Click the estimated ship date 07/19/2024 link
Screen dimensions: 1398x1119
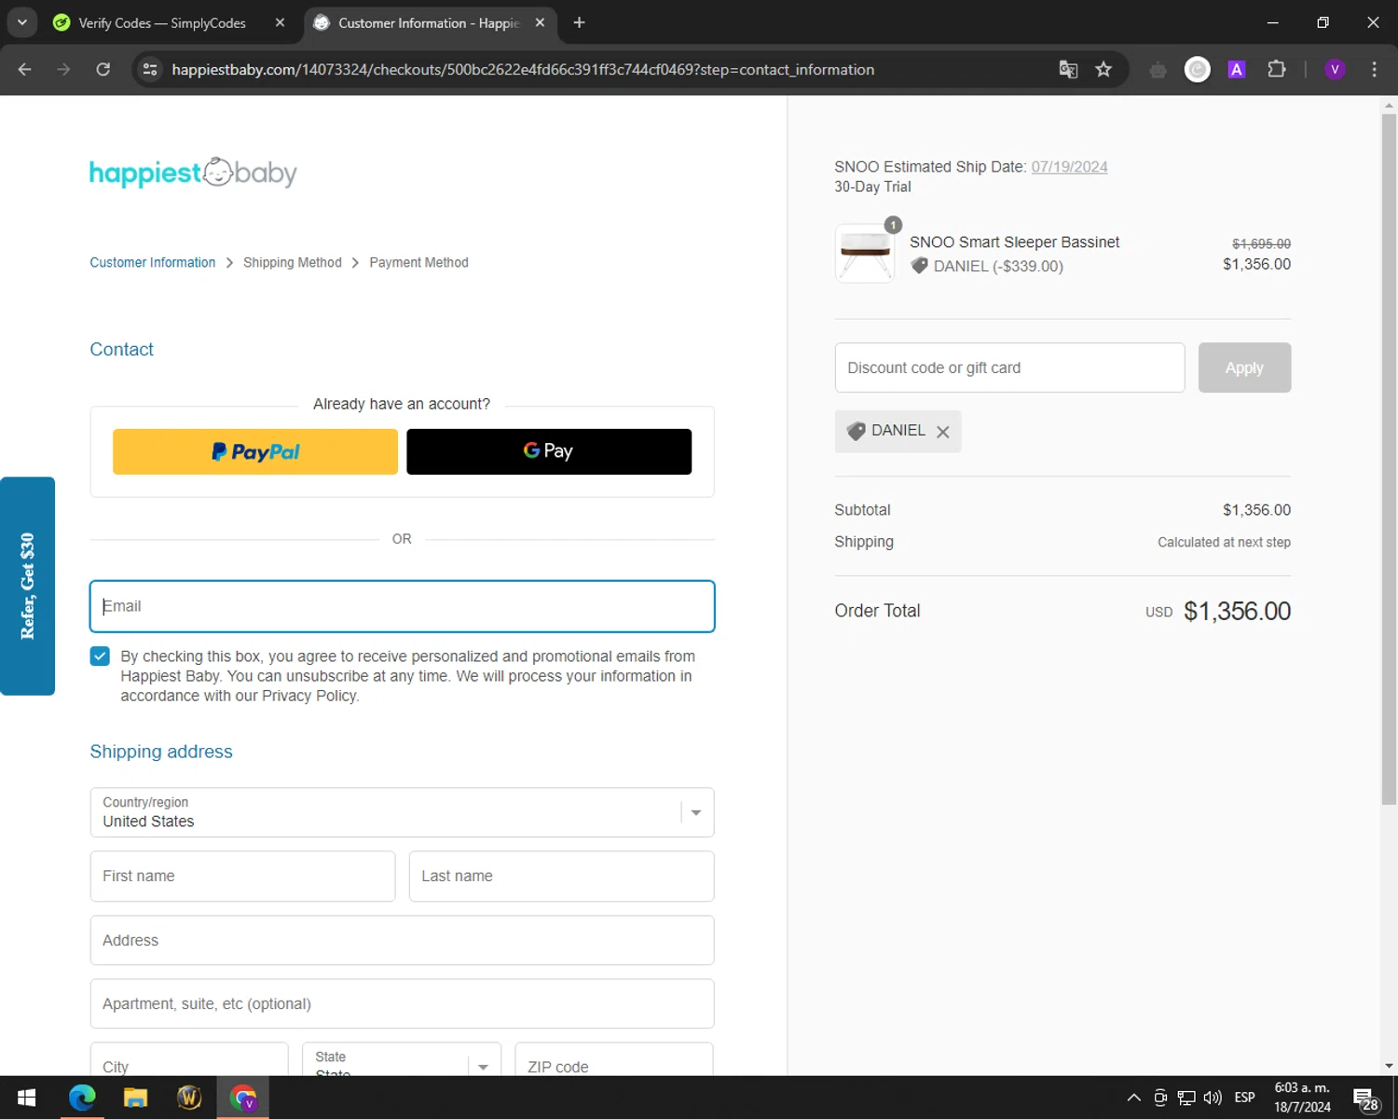point(1069,167)
